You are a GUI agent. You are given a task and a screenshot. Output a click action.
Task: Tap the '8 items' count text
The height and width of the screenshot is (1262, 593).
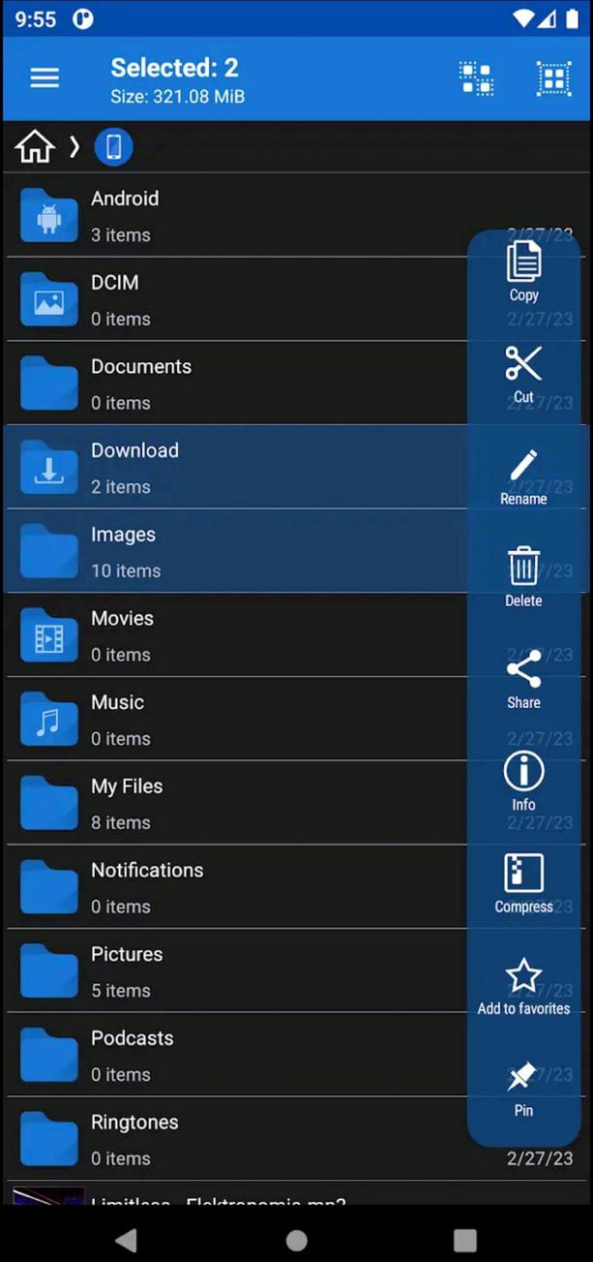pos(121,823)
